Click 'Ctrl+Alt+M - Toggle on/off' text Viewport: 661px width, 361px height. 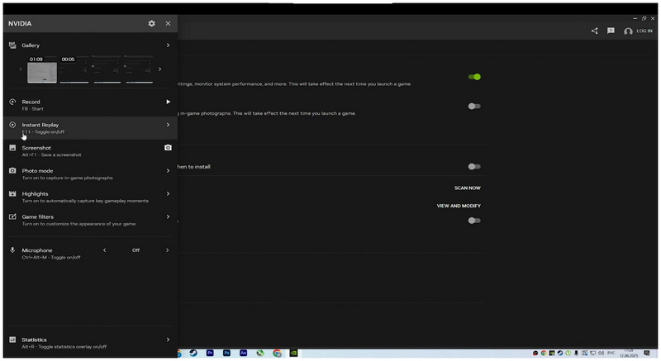point(51,258)
